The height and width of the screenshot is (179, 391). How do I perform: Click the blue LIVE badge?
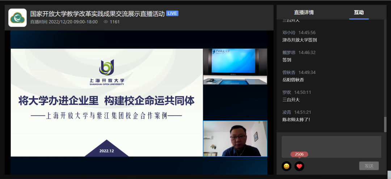(x=172, y=14)
